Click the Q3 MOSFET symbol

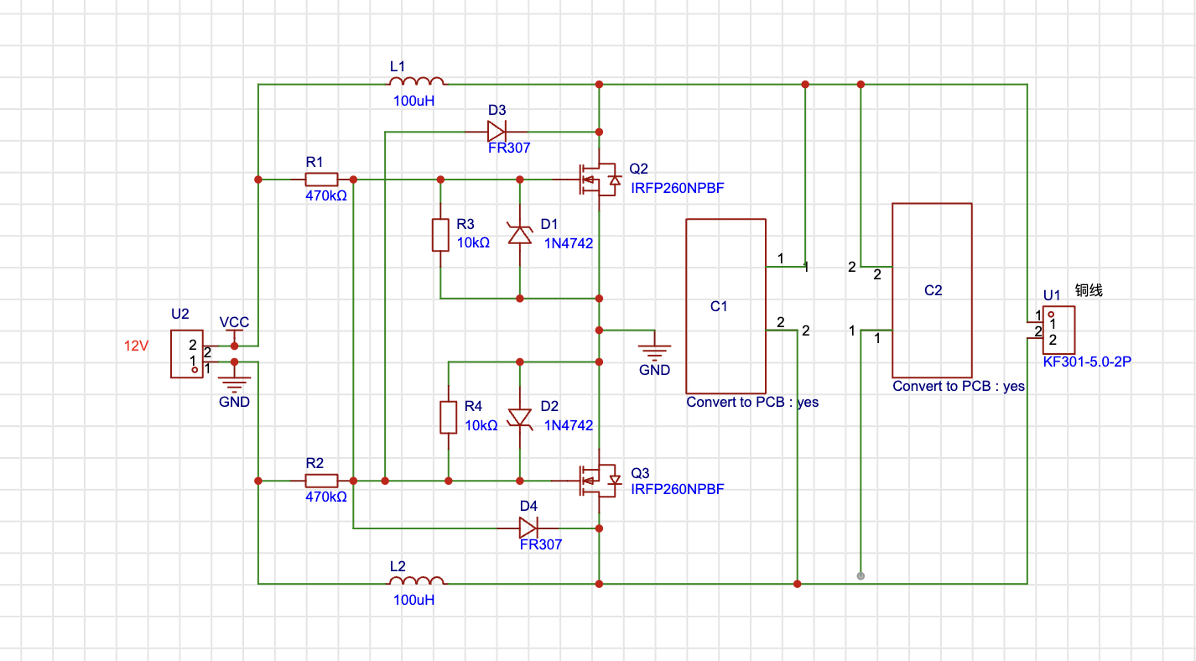click(599, 481)
